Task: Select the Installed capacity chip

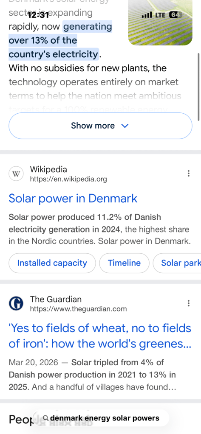Action: tap(52, 263)
